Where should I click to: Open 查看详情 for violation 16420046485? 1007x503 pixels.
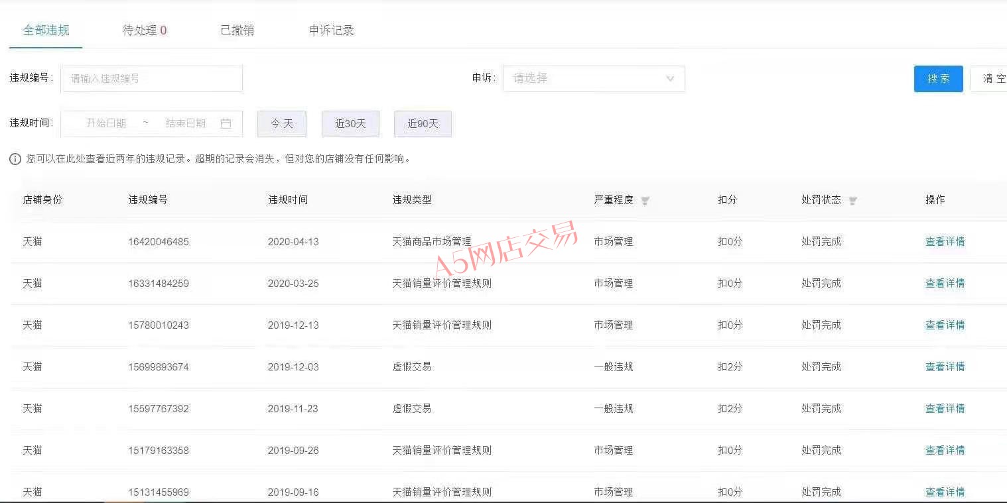[x=945, y=242]
